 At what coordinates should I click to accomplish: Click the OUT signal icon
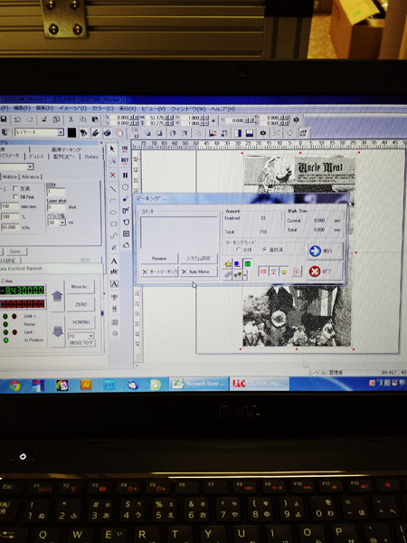[x=125, y=161]
